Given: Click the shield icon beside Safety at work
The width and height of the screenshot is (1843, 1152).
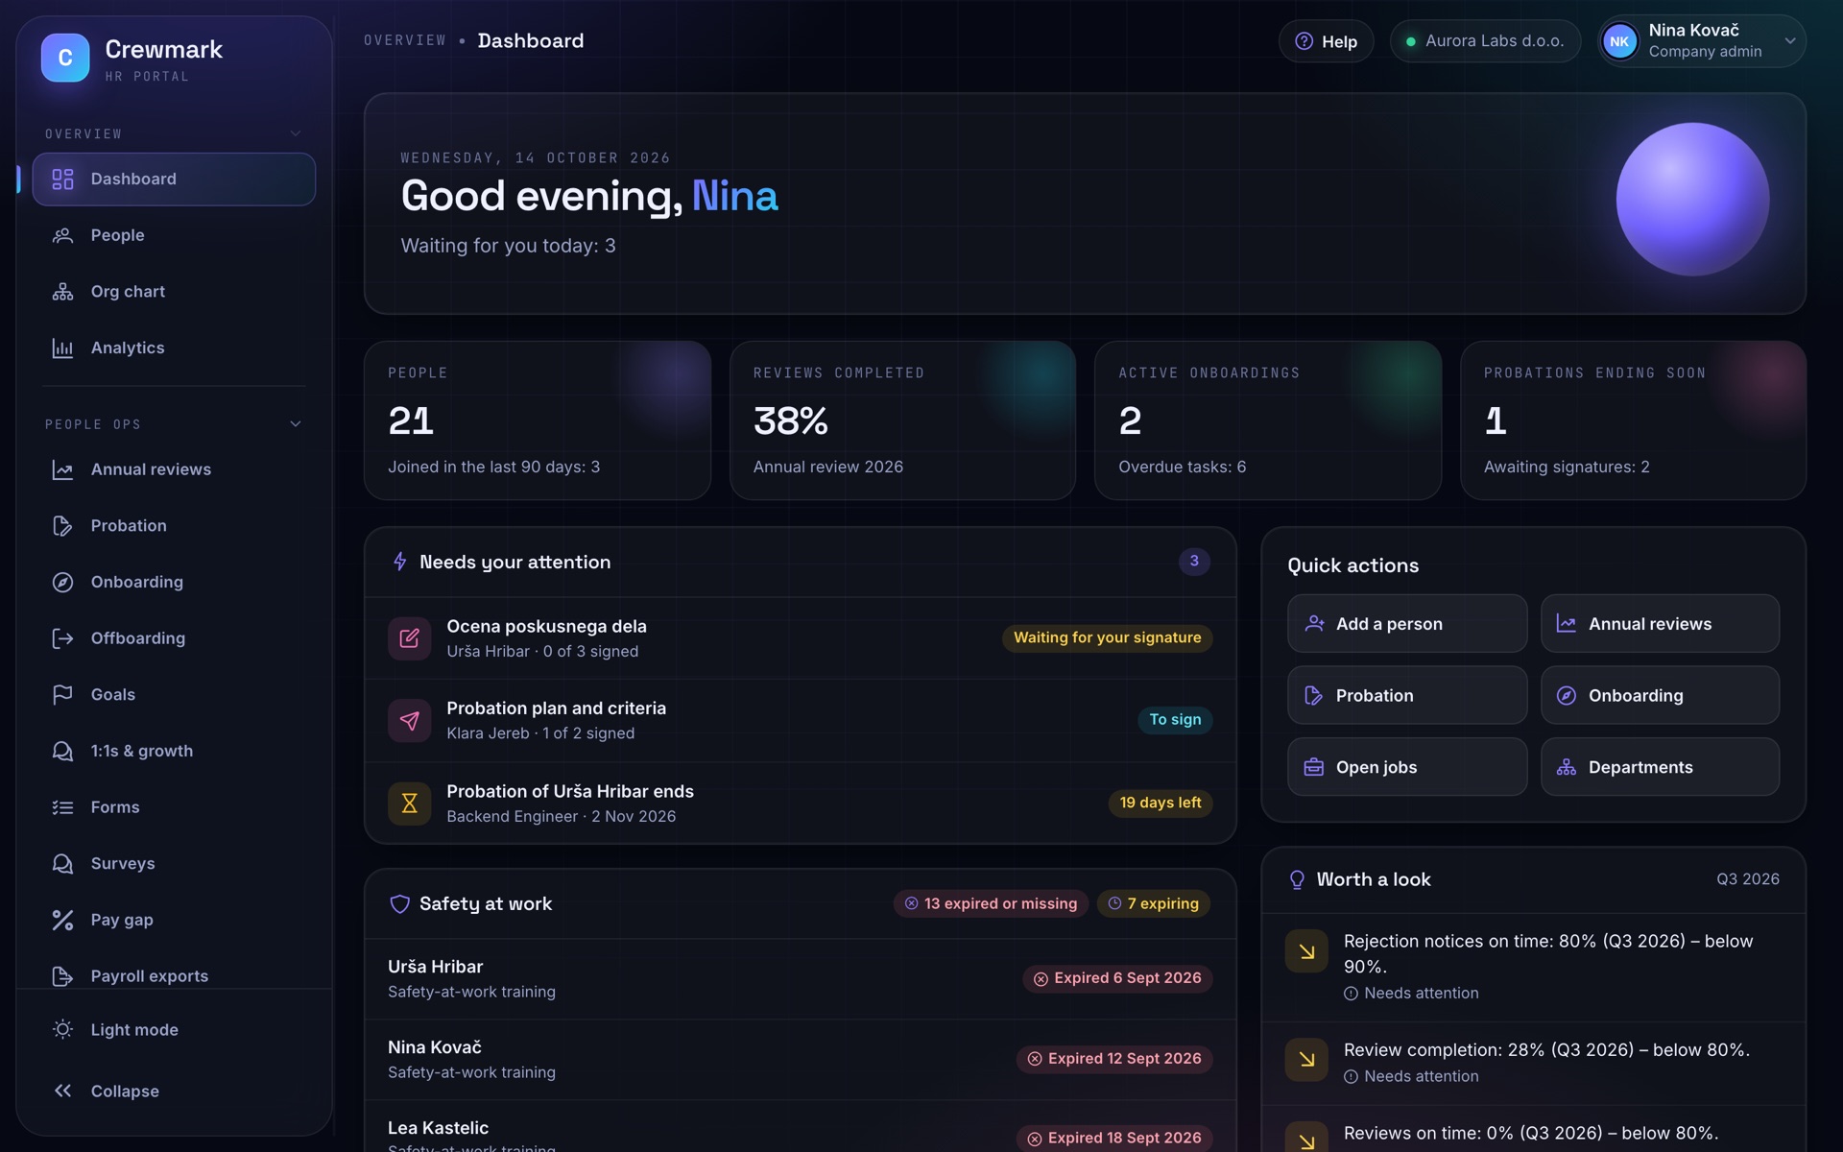Looking at the screenshot, I should point(399,904).
